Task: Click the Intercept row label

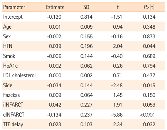Action: point(13,17)
